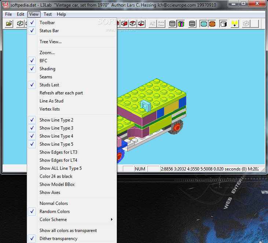The height and width of the screenshot is (243, 268).
Task: Expand the Color Scheme submenu
Action: pyautogui.click(x=72, y=220)
